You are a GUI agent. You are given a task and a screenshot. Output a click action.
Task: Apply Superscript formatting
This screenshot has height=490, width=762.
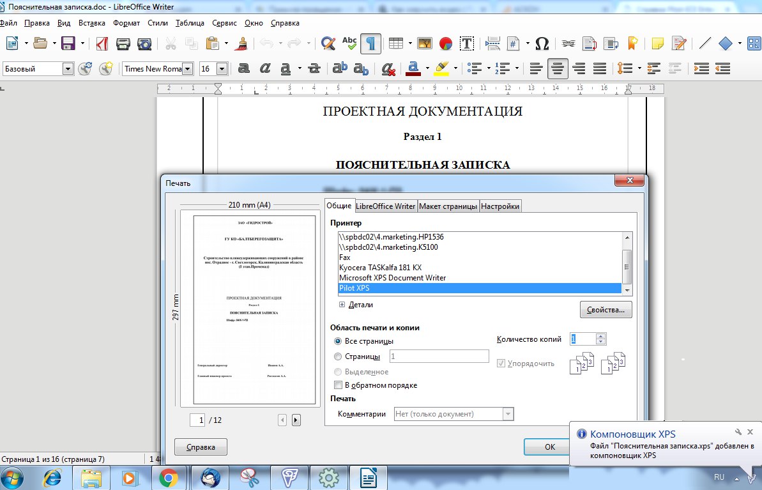[x=340, y=68]
